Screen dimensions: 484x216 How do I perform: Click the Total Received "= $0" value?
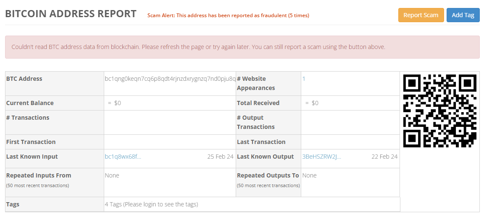[x=311, y=103]
